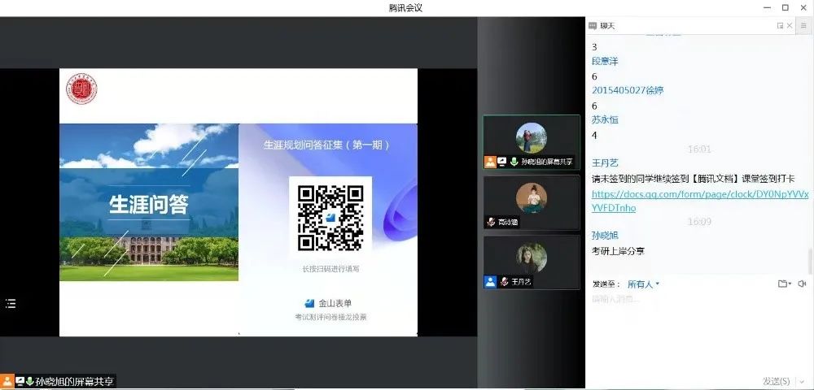Click screen-share icon on 孙晓旭 tile
Image resolution: width=814 pixels, height=390 pixels.
coord(502,162)
